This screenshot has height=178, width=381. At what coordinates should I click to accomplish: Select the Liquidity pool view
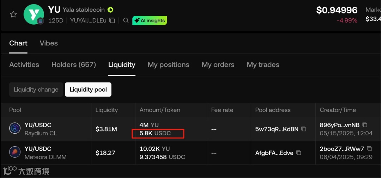click(x=88, y=90)
